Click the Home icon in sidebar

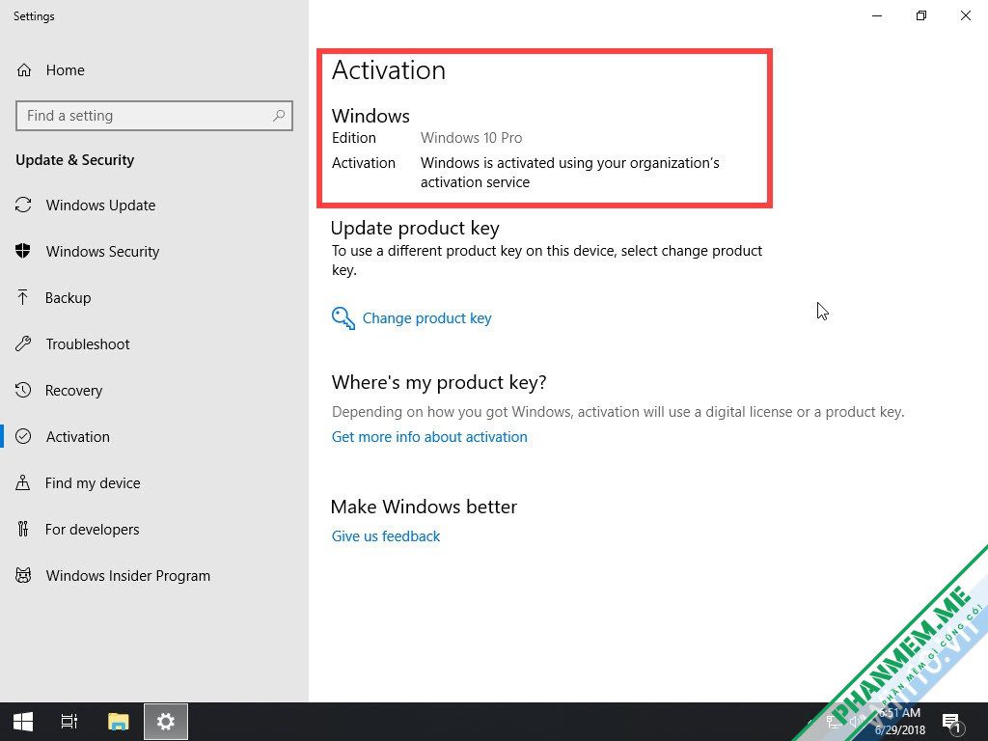click(x=24, y=69)
